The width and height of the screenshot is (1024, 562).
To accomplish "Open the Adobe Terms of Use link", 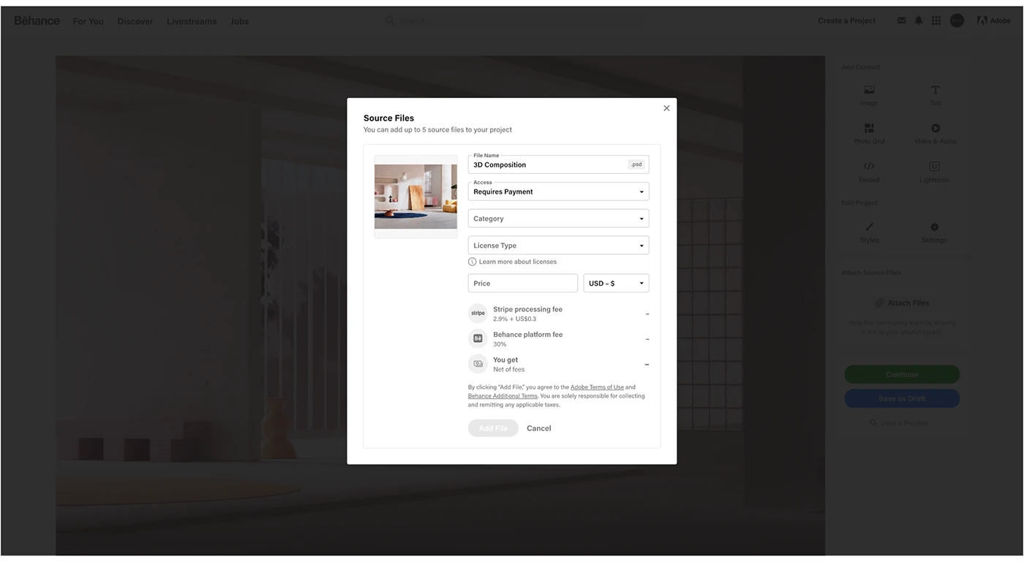I will tap(597, 387).
